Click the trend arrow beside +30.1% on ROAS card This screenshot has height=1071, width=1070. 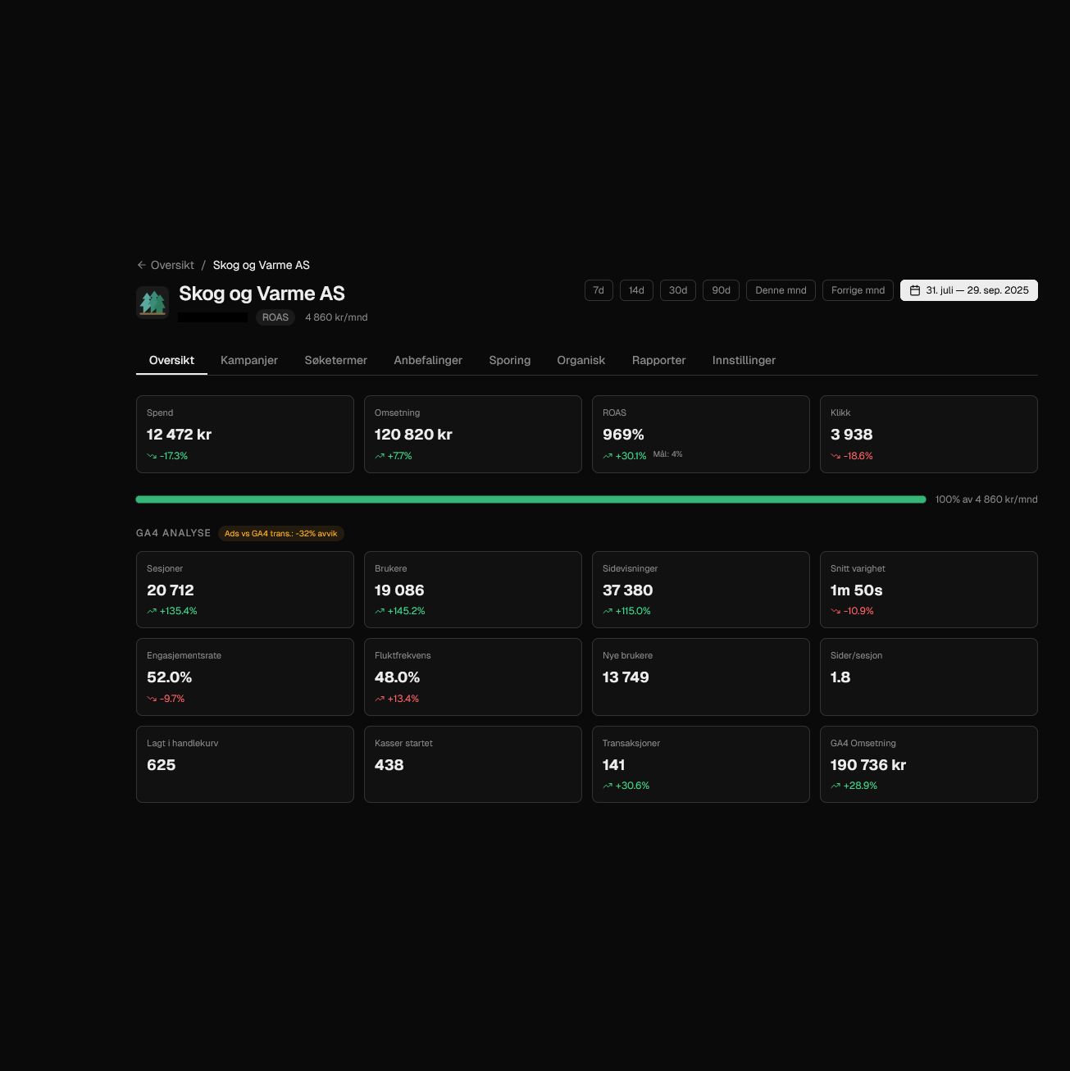pos(607,455)
